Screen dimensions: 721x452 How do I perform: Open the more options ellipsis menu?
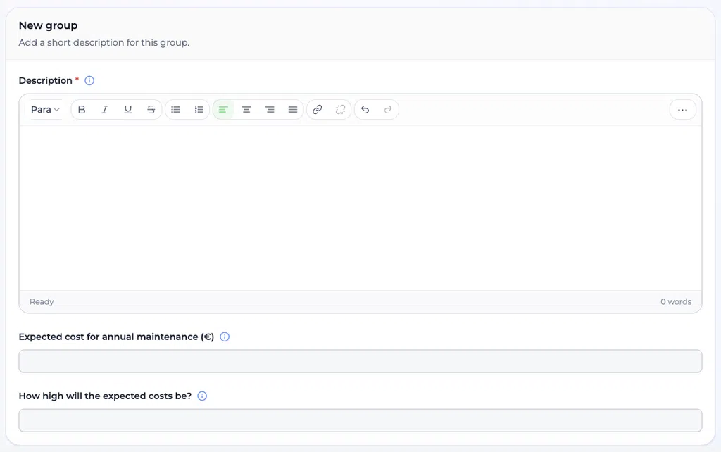point(683,110)
